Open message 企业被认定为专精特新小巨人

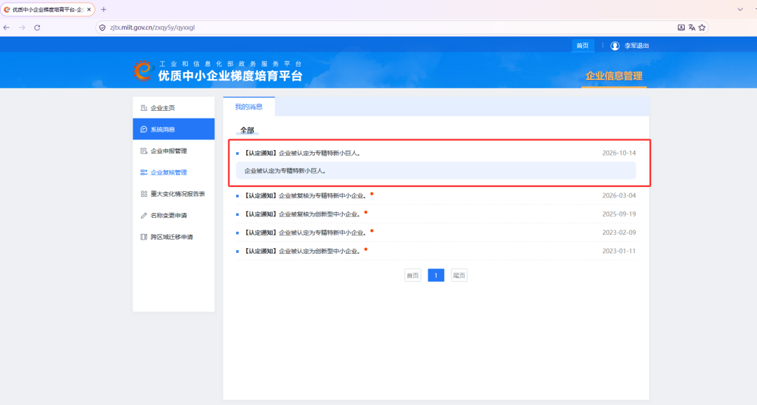pos(301,153)
